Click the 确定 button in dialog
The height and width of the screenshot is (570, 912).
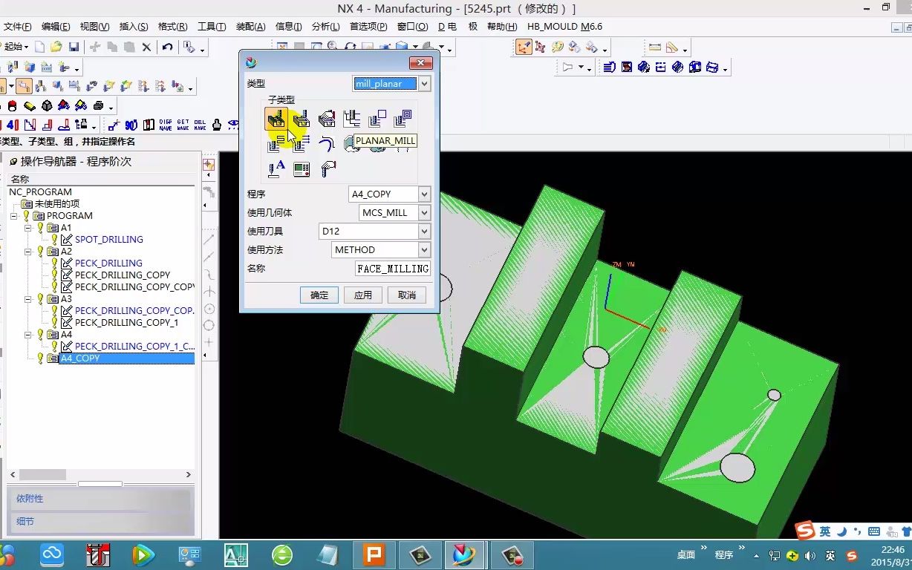coord(319,295)
